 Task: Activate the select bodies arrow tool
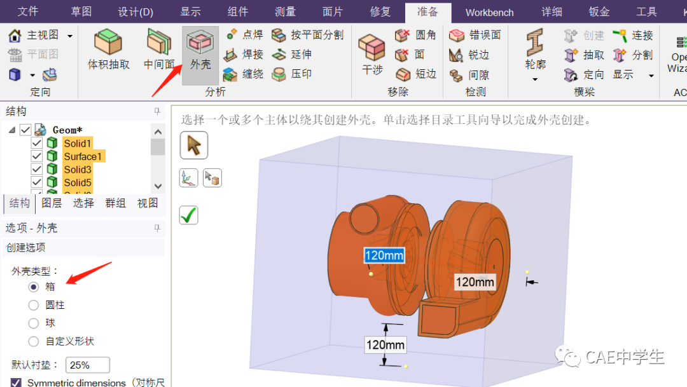click(193, 146)
